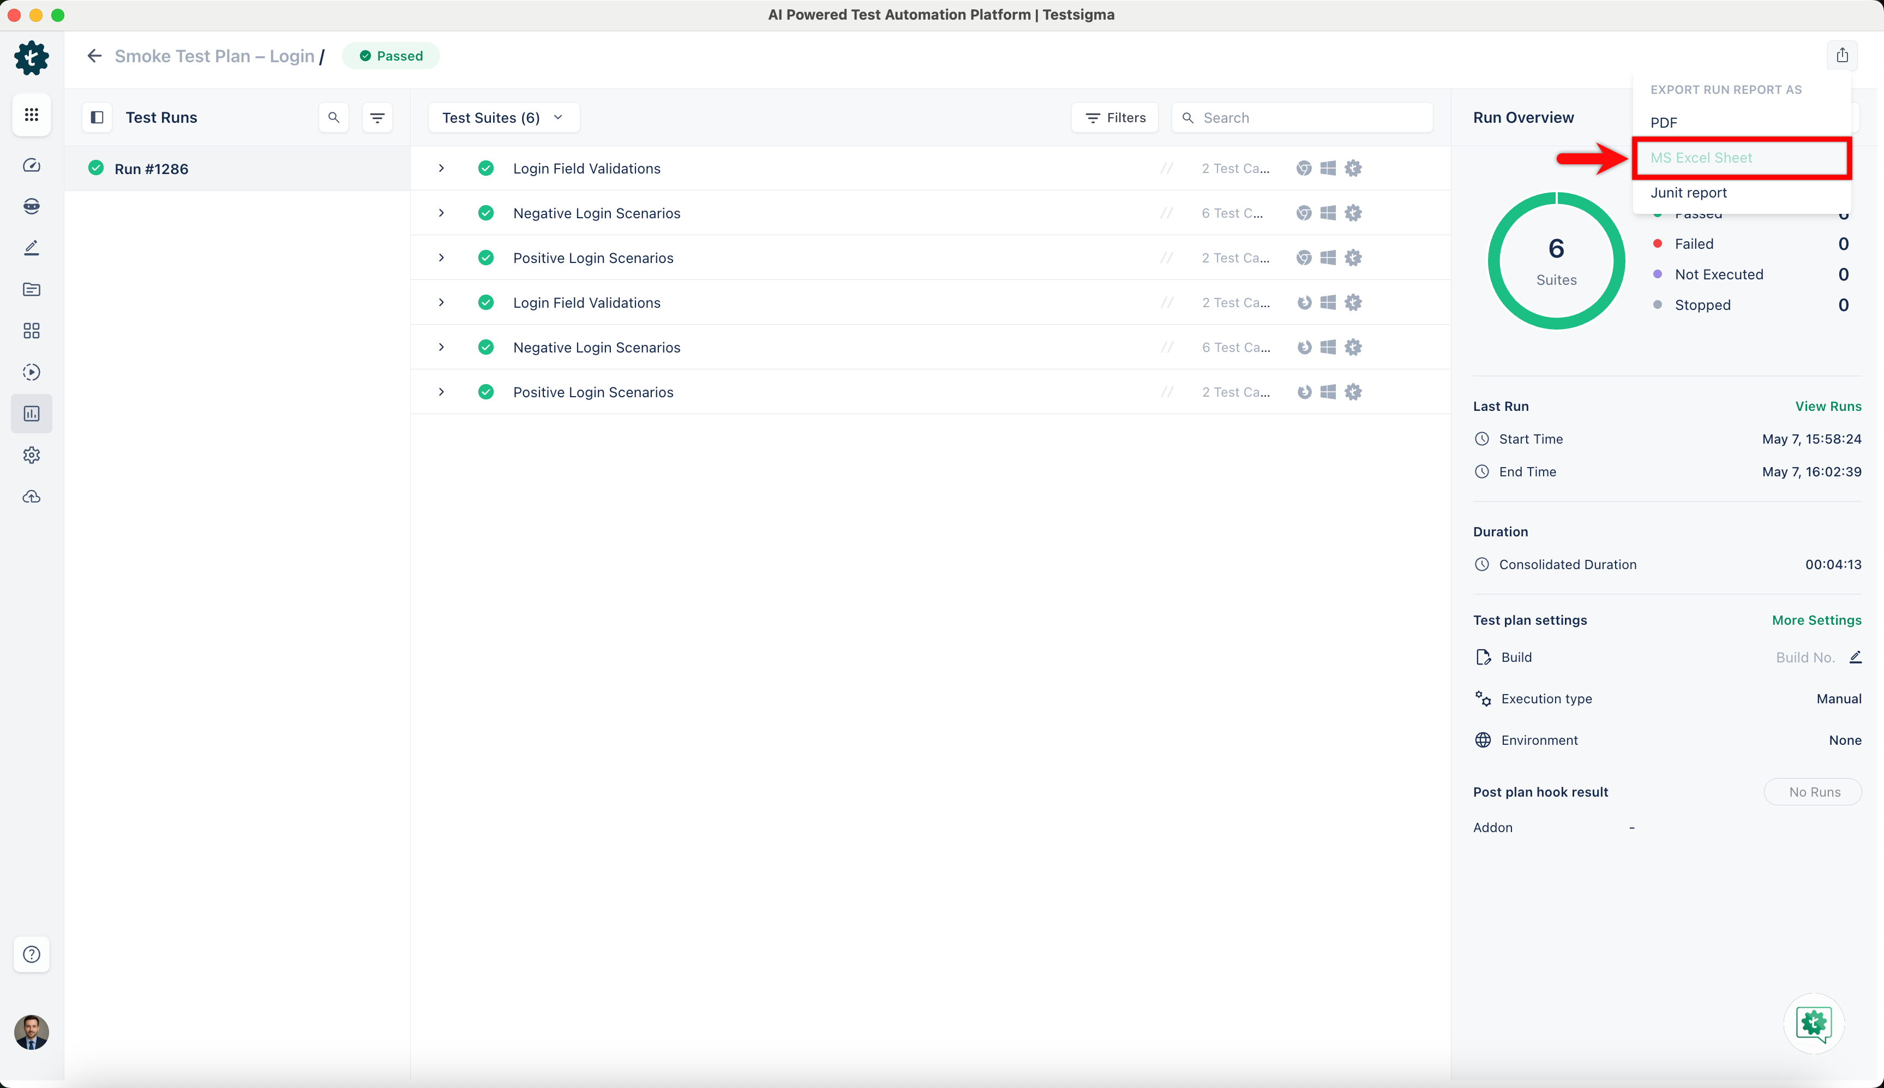Click Windows icon in the Chrome Negative Login Scenarios row
This screenshot has width=1884, height=1088.
(x=1328, y=213)
